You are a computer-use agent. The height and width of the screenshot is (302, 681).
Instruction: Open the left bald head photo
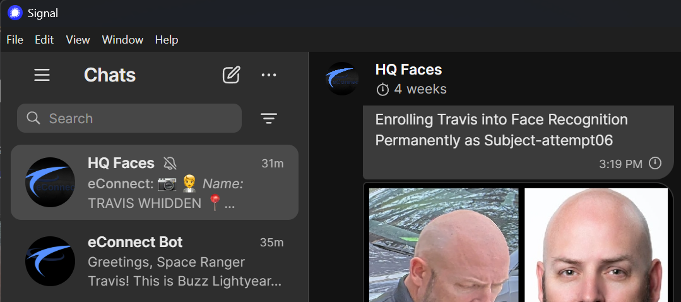click(443, 246)
